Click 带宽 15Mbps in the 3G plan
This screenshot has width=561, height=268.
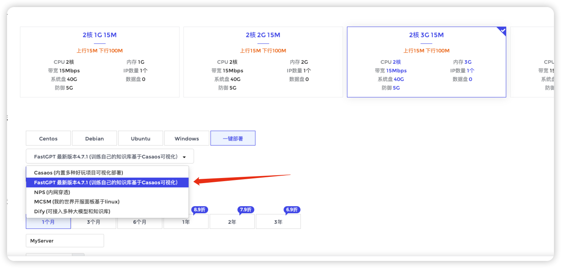click(390, 71)
